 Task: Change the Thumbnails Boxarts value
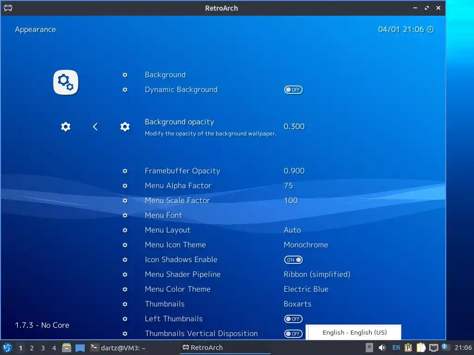click(x=298, y=304)
